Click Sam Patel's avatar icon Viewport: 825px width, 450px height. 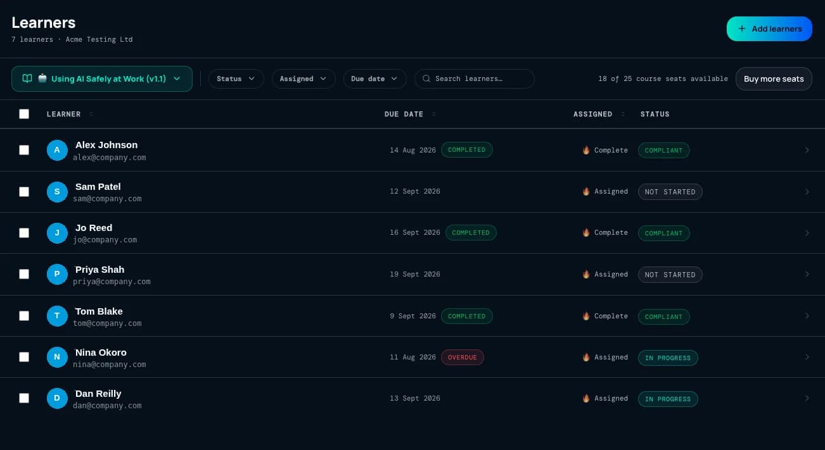point(57,192)
